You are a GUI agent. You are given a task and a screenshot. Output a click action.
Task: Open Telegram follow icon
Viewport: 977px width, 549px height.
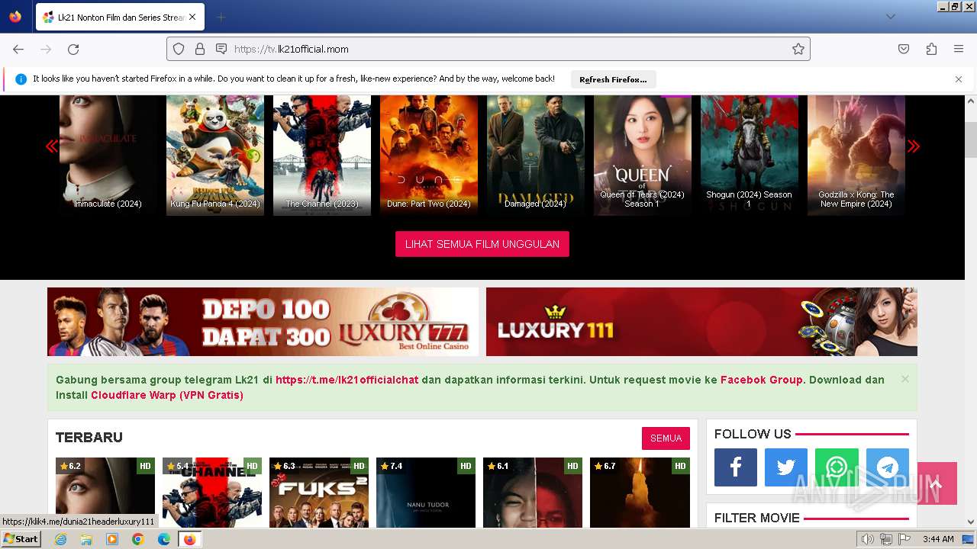point(888,467)
